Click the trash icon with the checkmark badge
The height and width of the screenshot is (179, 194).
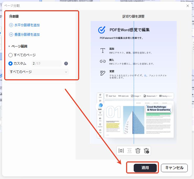(x=146, y=151)
